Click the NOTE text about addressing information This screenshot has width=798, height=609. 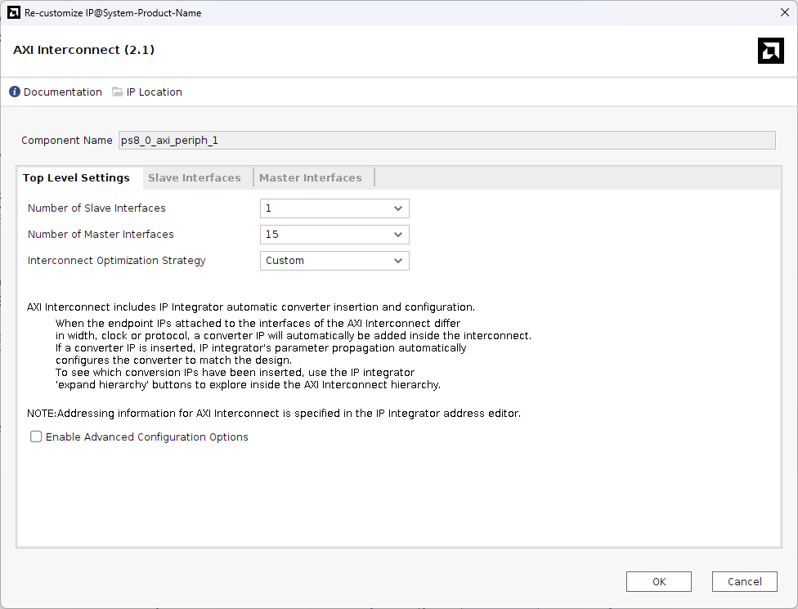tap(274, 413)
